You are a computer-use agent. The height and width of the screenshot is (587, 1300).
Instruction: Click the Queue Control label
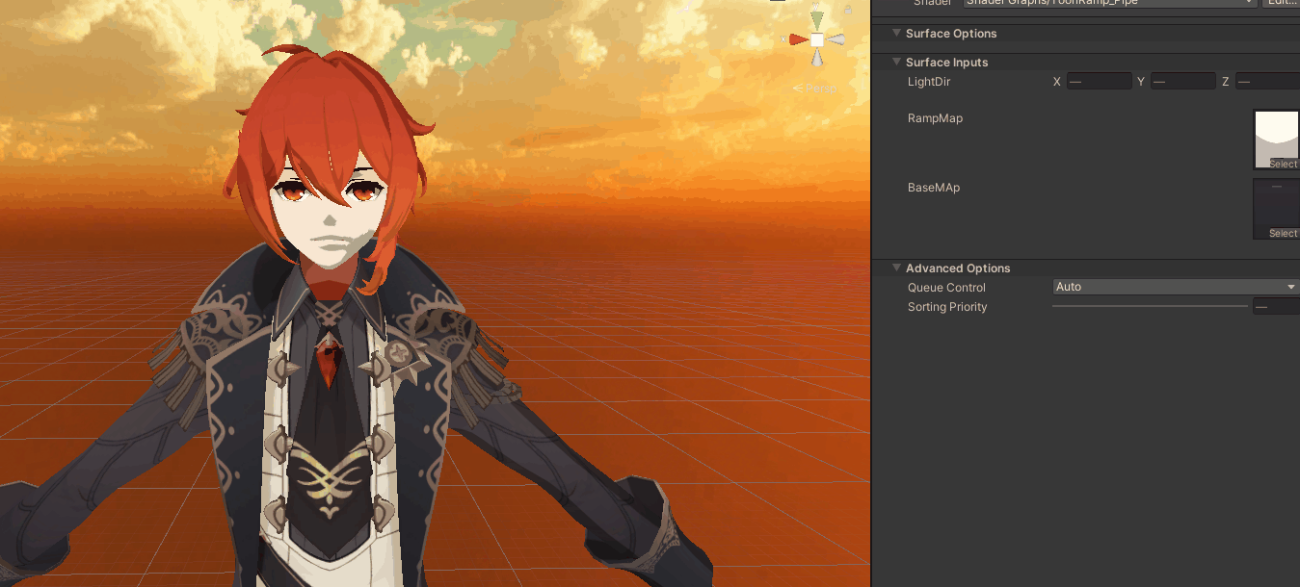click(946, 288)
